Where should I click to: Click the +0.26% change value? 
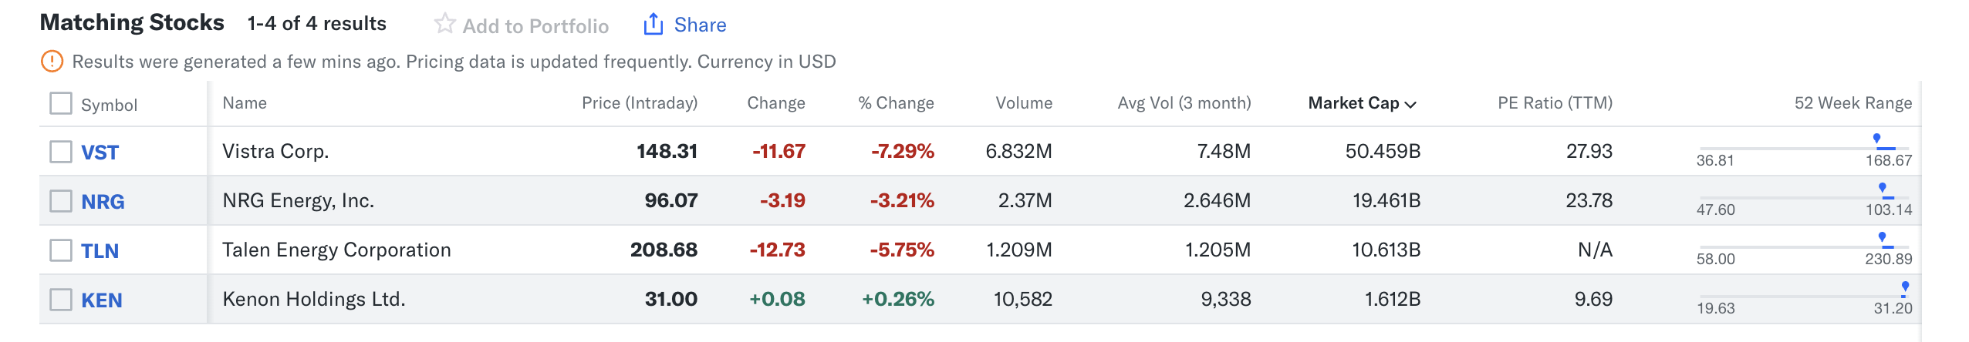pos(898,299)
